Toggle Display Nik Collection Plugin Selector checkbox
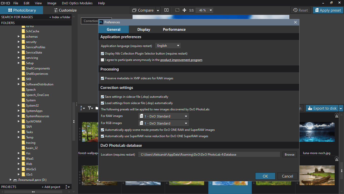 (x=102, y=54)
